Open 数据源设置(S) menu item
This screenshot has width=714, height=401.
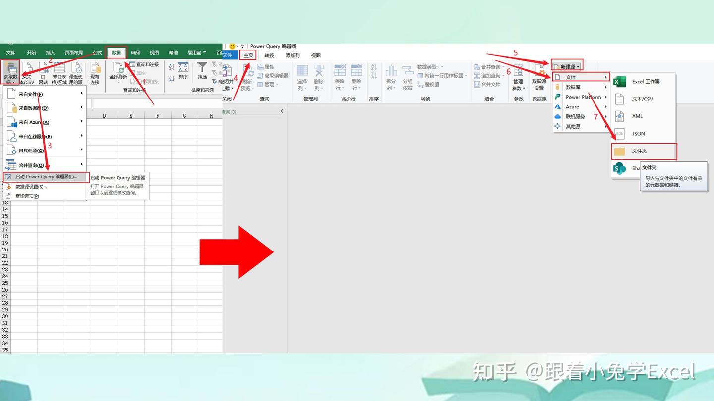point(45,187)
